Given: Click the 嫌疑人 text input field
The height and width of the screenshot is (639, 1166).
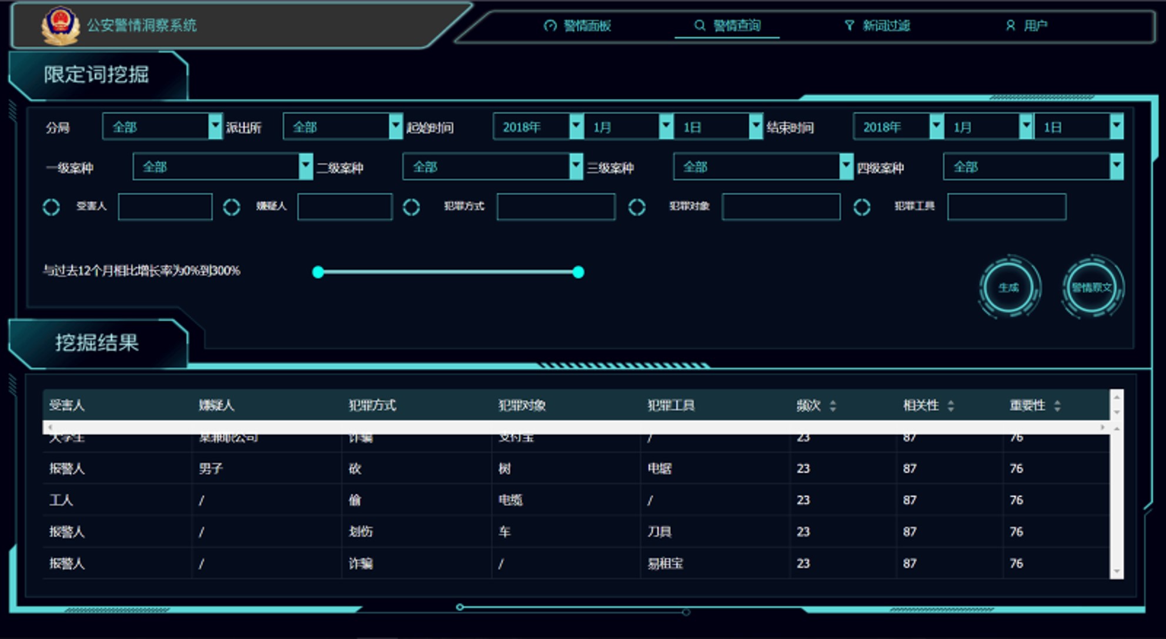Looking at the screenshot, I should click(345, 207).
